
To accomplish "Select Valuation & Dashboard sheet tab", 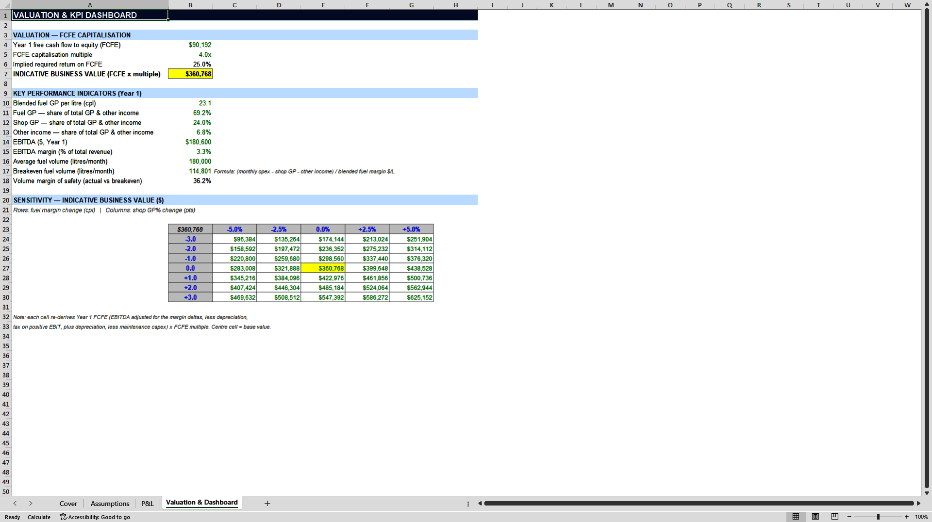I will (x=202, y=503).
